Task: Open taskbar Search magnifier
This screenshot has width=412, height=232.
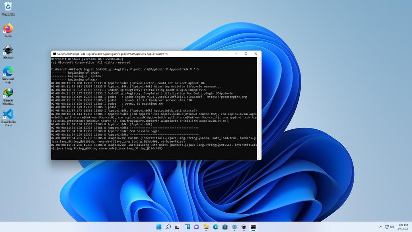Action: pos(169,227)
